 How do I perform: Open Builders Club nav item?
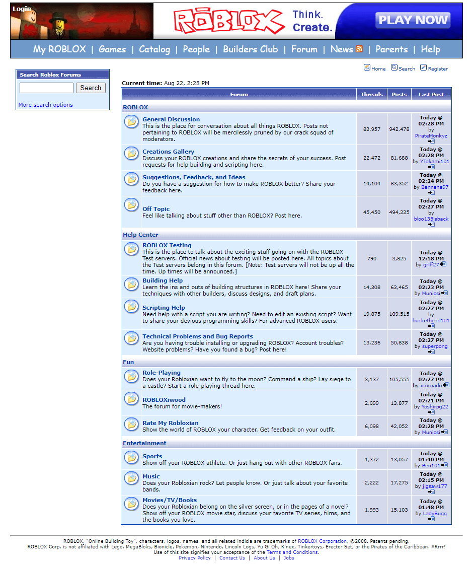pyautogui.click(x=250, y=49)
